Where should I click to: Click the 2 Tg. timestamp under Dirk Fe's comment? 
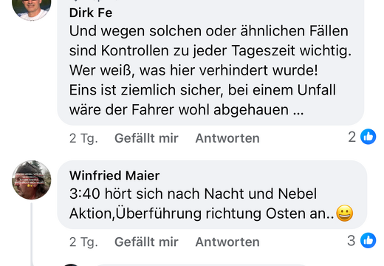tap(83, 138)
